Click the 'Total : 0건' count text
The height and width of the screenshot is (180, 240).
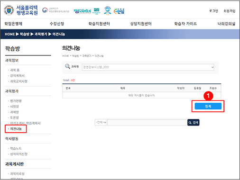coord(69,80)
